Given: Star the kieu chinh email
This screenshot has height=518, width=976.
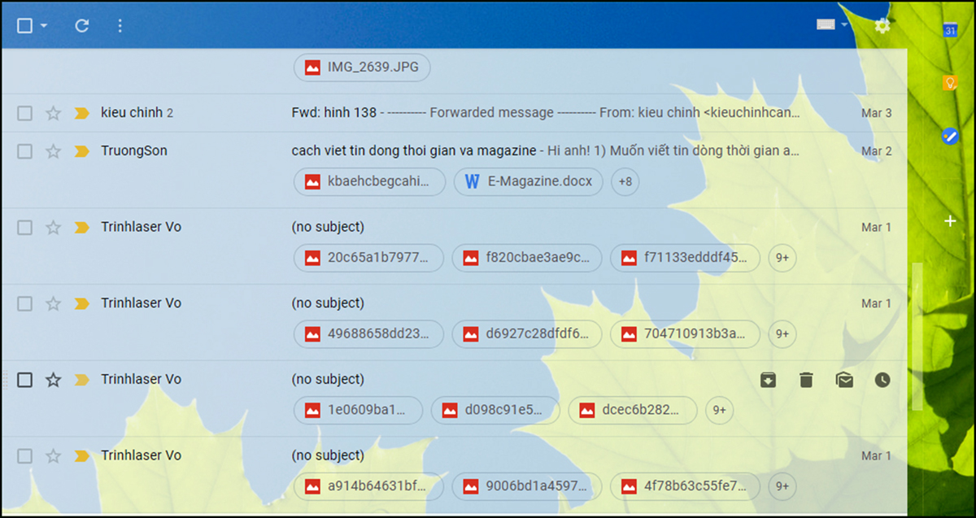Looking at the screenshot, I should click(54, 113).
